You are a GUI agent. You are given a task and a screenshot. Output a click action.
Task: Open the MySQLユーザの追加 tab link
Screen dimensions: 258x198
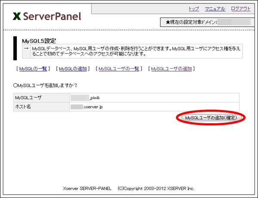[x=172, y=69]
